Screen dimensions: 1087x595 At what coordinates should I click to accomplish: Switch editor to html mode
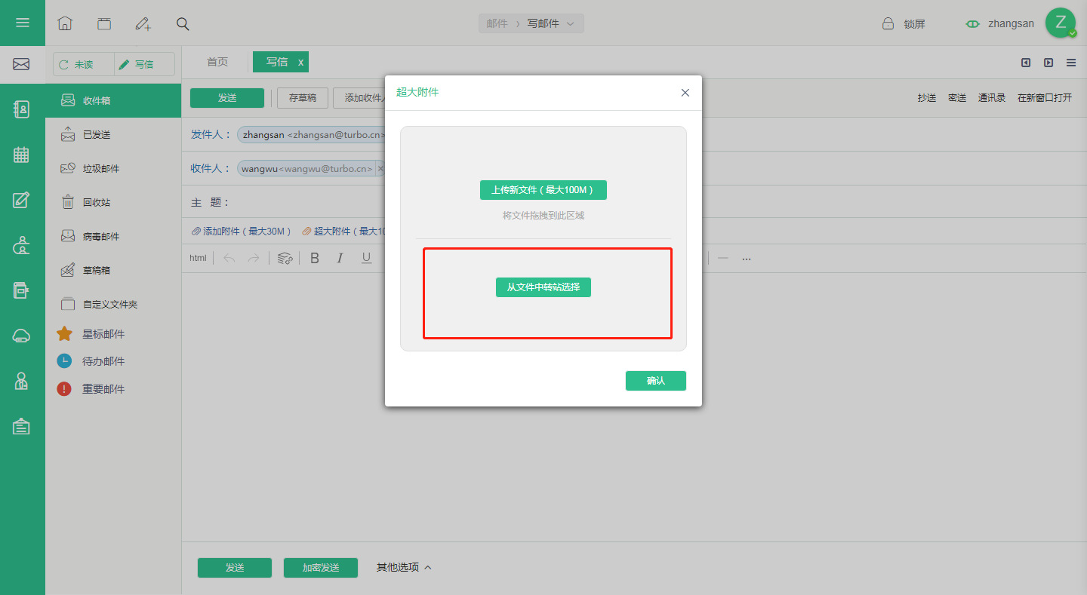tap(198, 258)
